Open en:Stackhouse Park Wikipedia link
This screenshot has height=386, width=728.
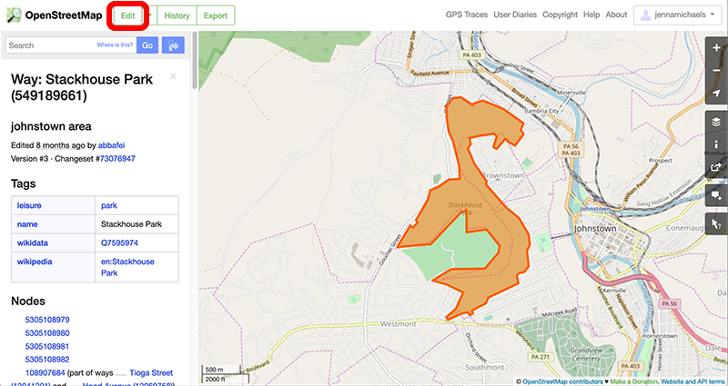(x=127, y=267)
